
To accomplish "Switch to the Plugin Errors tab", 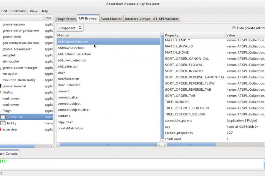I will pos(66,19).
